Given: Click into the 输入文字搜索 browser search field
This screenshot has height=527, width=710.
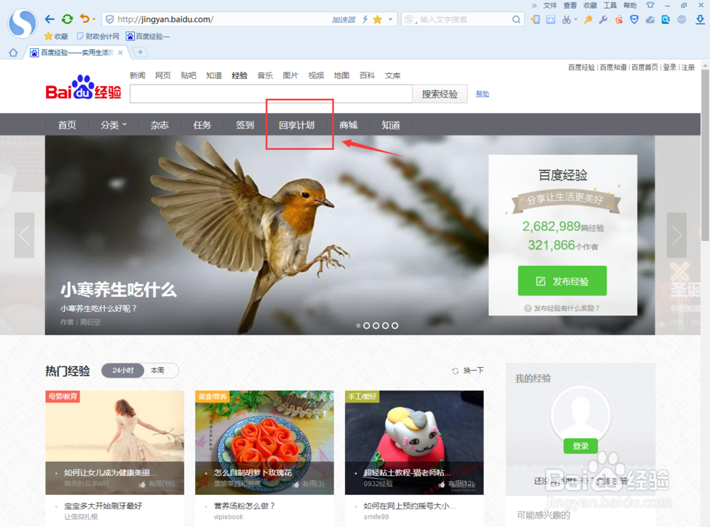Looking at the screenshot, I should (464, 19).
